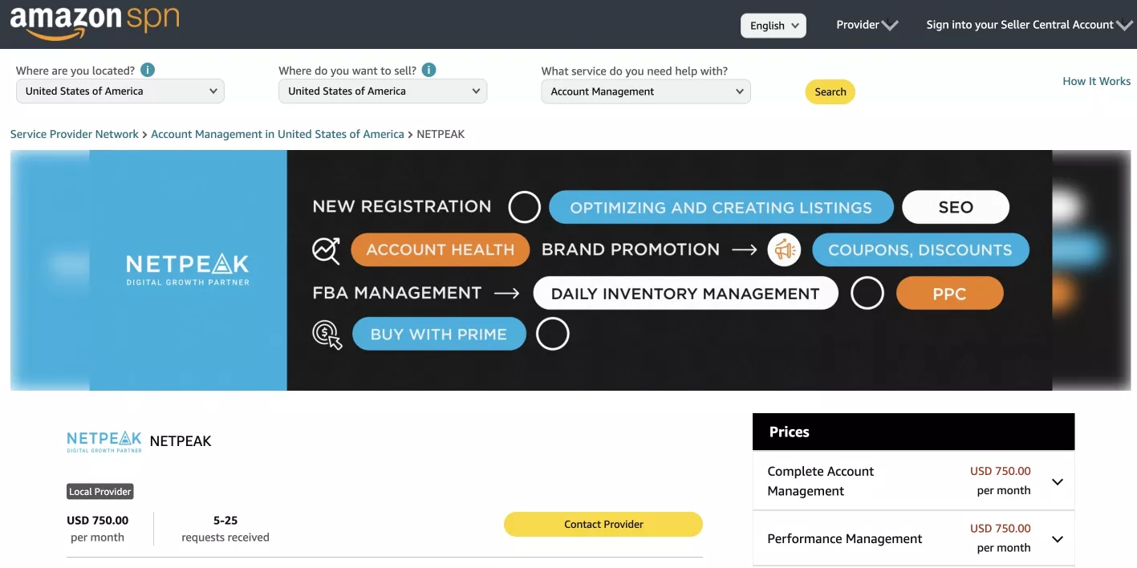The width and height of the screenshot is (1137, 568).
Task: Open the Account Management service dropdown
Action: click(646, 91)
